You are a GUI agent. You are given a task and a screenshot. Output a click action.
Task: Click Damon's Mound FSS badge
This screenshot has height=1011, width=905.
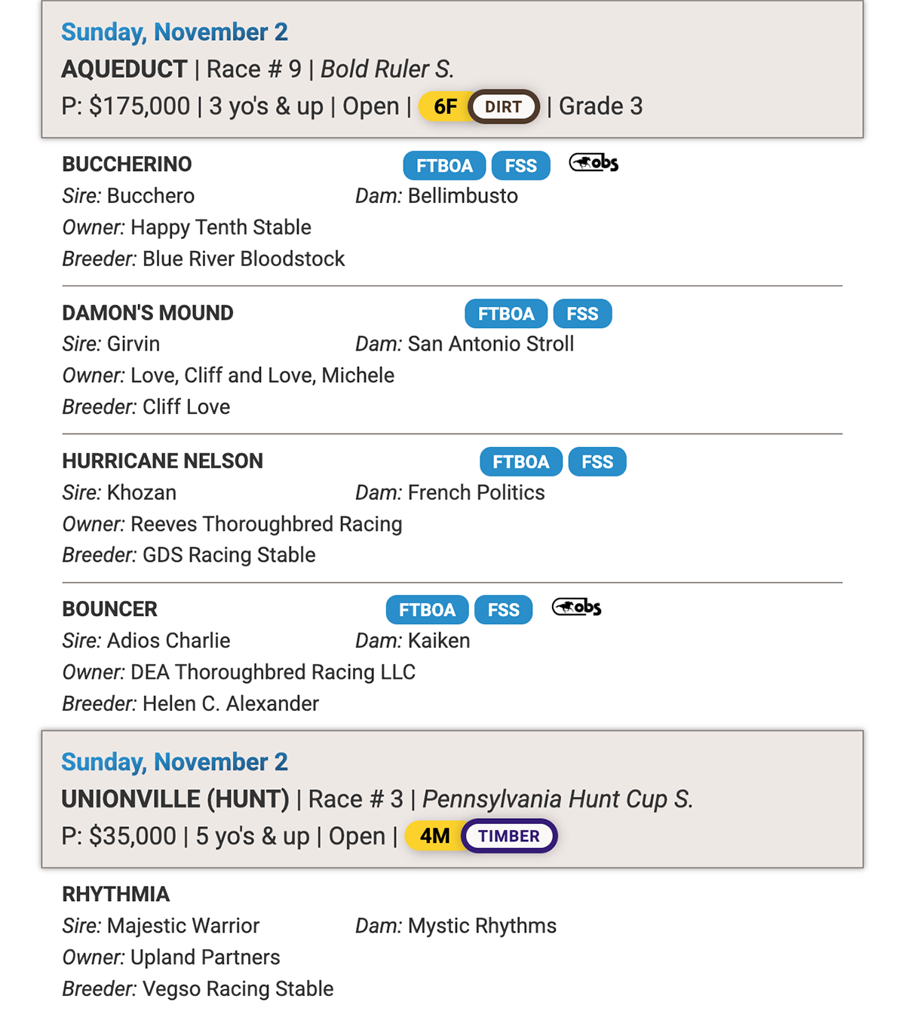pyautogui.click(x=582, y=314)
